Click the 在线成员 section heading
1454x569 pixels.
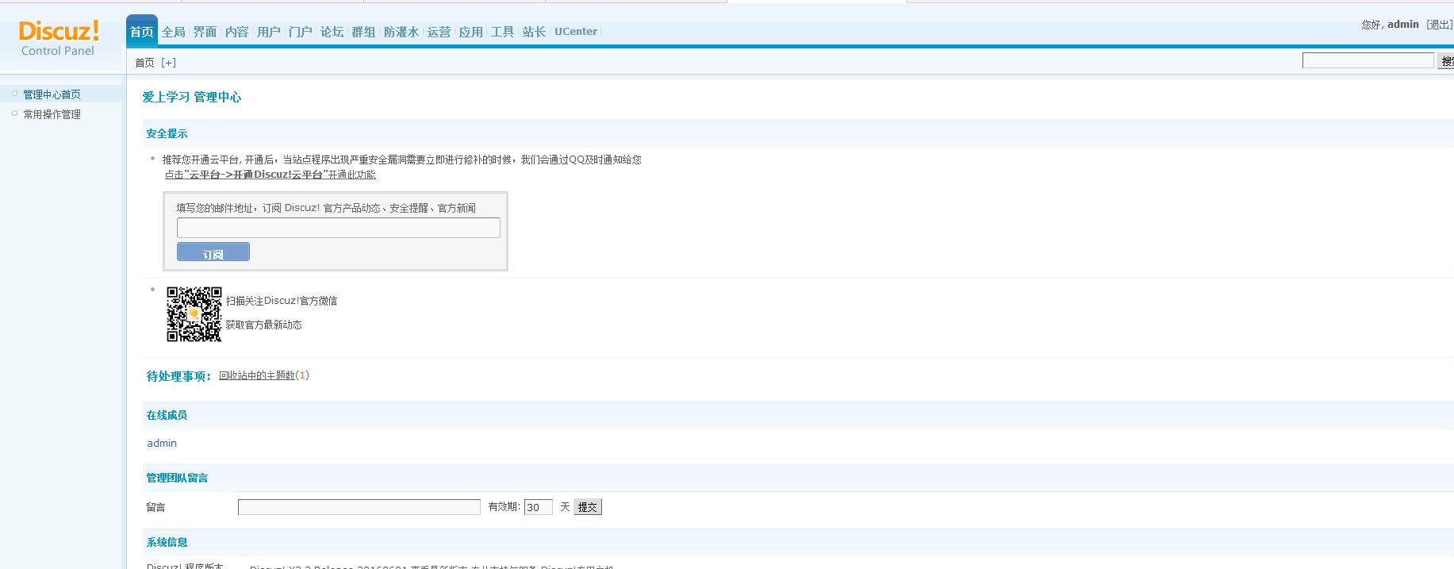tap(167, 415)
